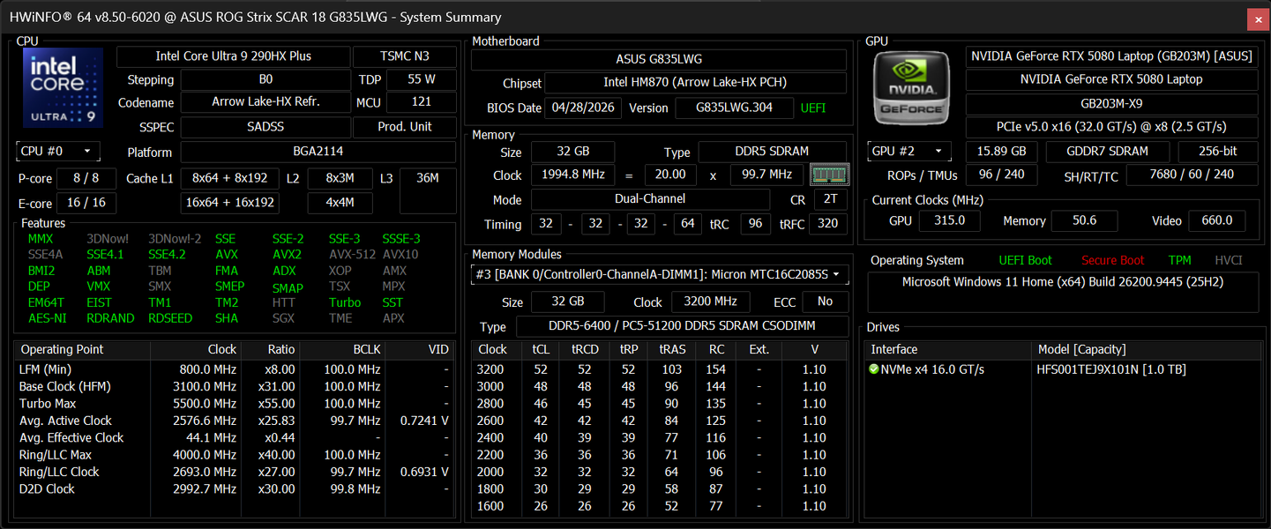This screenshot has height=529, width=1271.
Task: Select the SADSS SSPEC value
Action: (265, 127)
